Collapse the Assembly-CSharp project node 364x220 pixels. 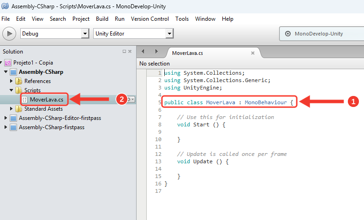(6, 71)
